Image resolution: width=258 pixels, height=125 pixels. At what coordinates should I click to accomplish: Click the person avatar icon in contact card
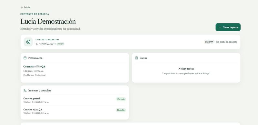tap(28, 42)
